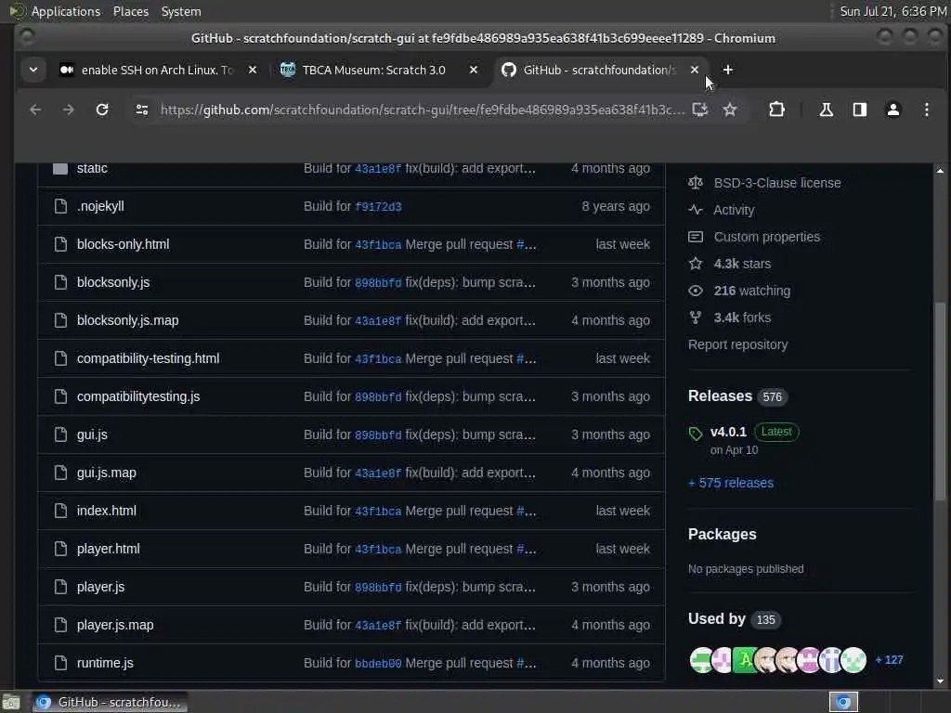Screen dimensions: 951x713
Task: Open gui.js.map file
Action: point(106,473)
